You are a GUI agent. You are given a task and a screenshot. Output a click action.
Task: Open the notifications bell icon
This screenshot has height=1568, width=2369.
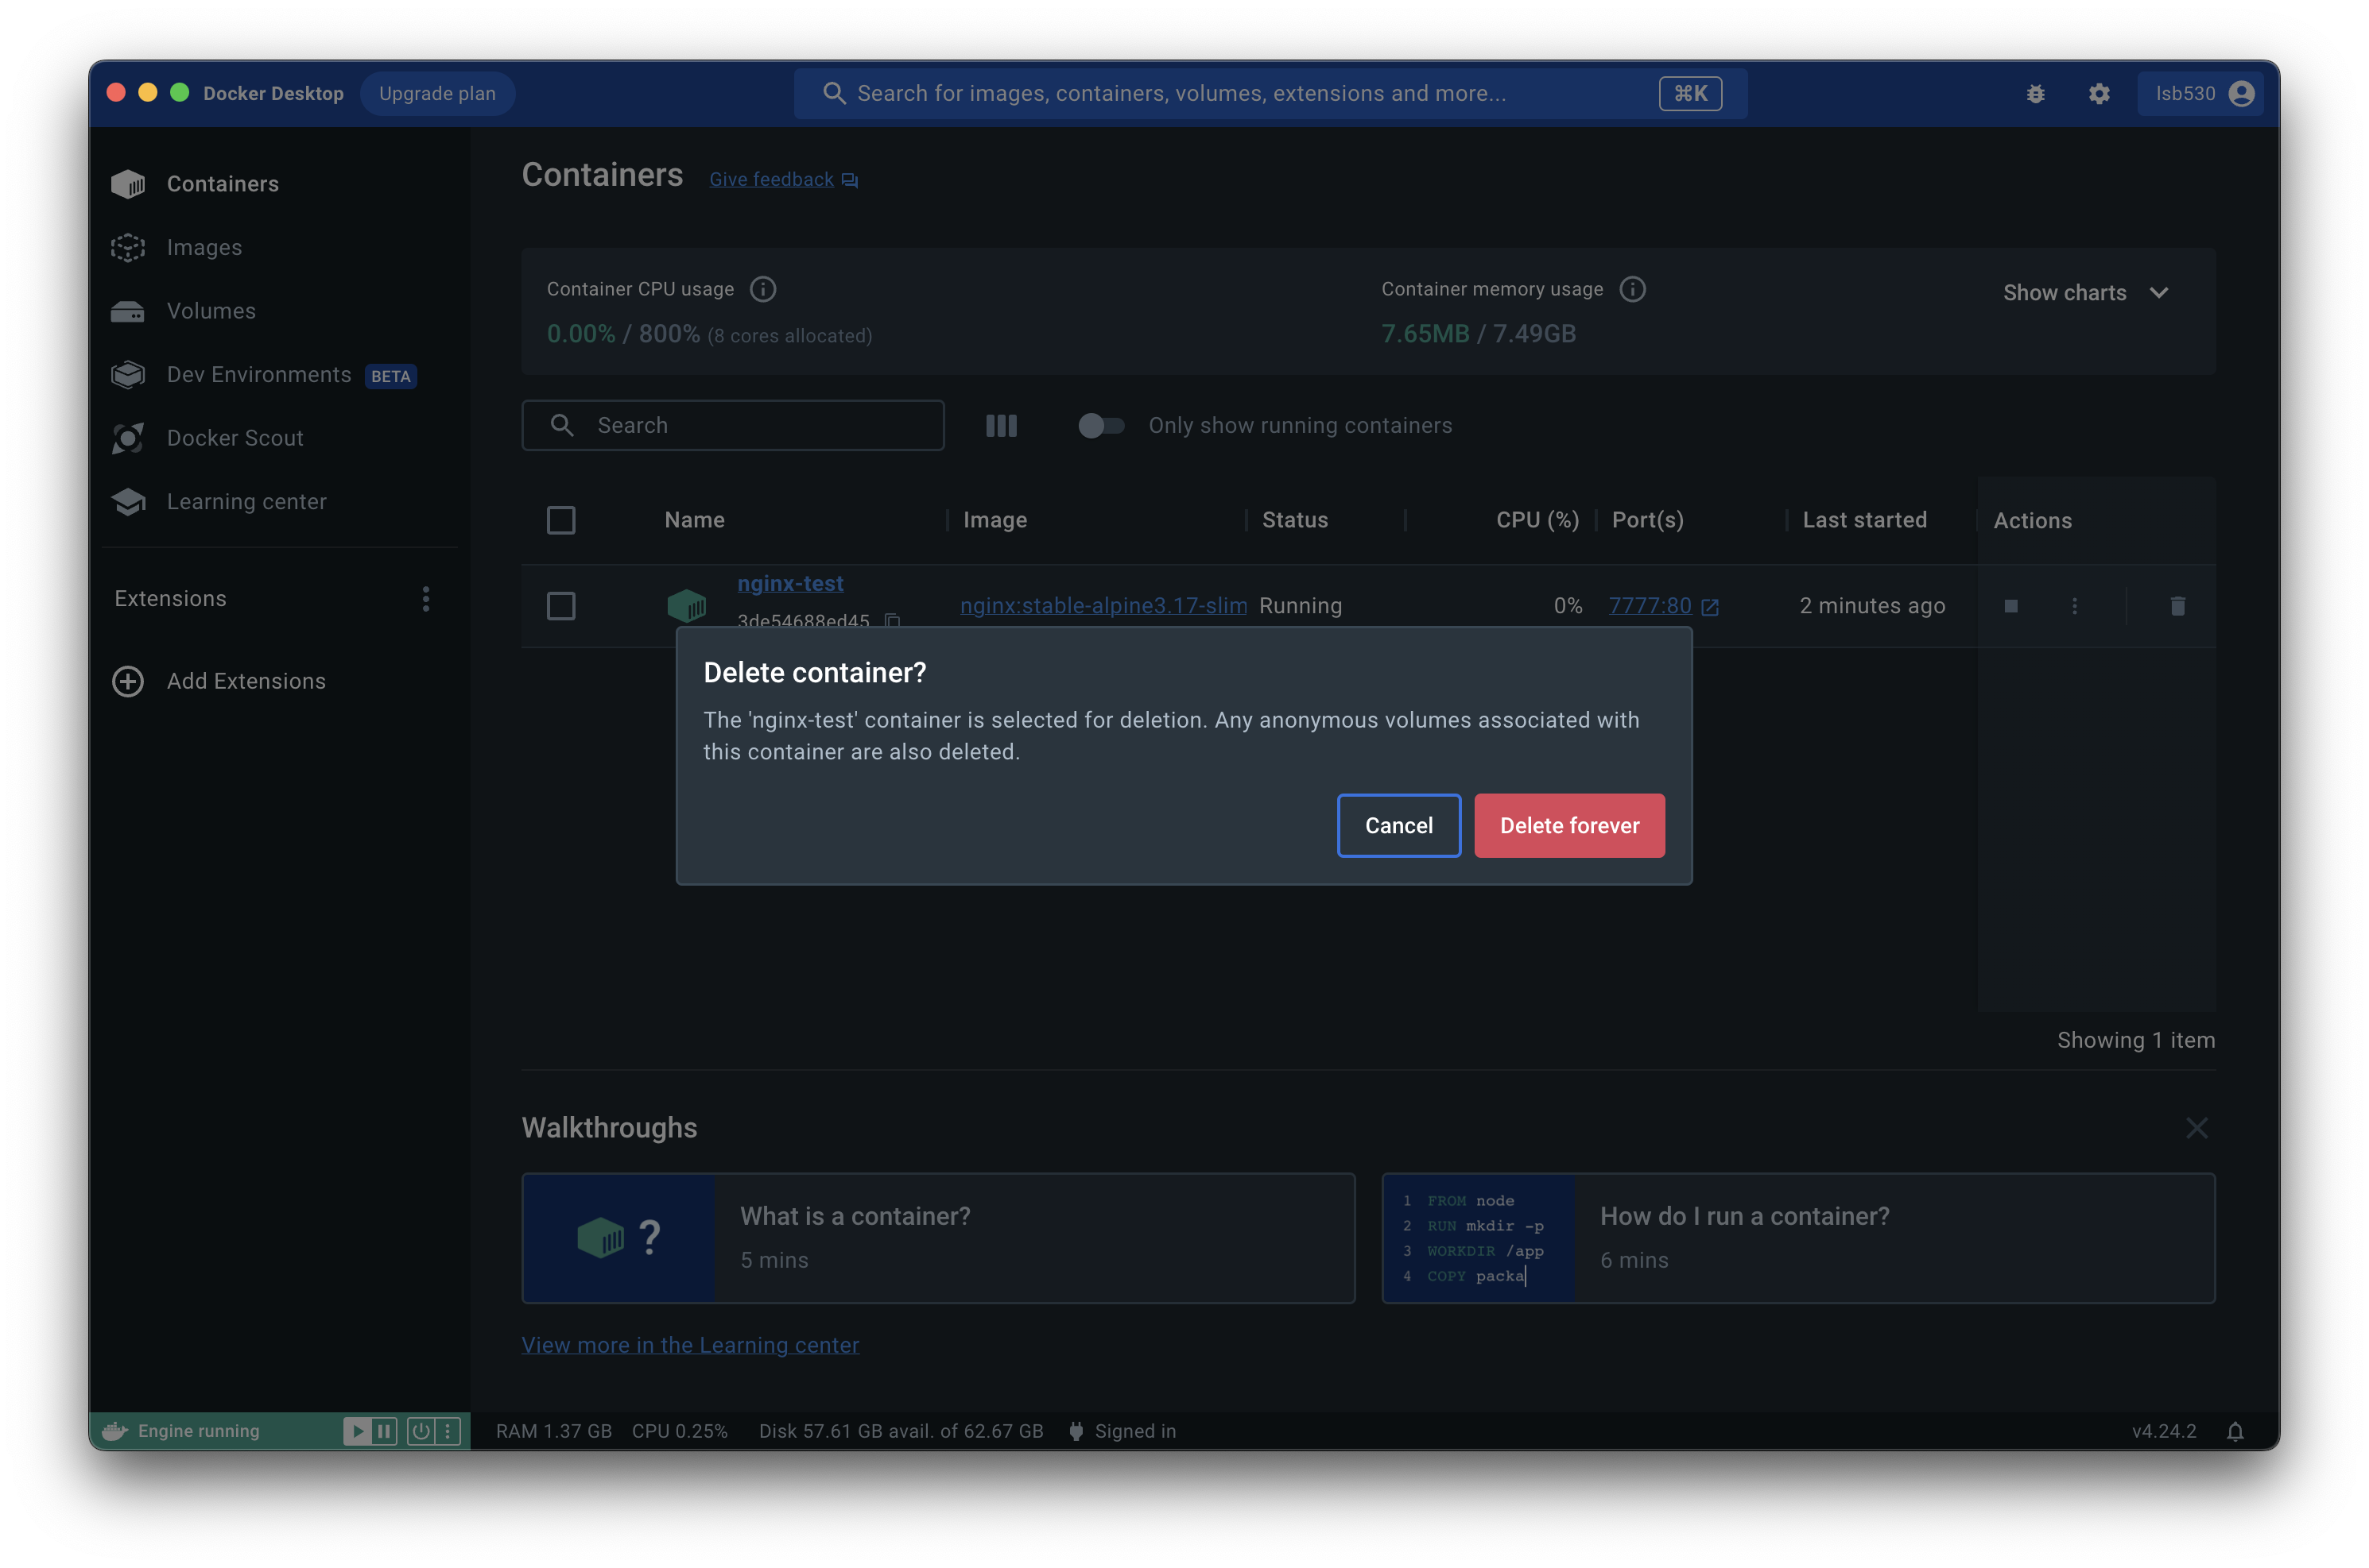[x=2235, y=1431]
